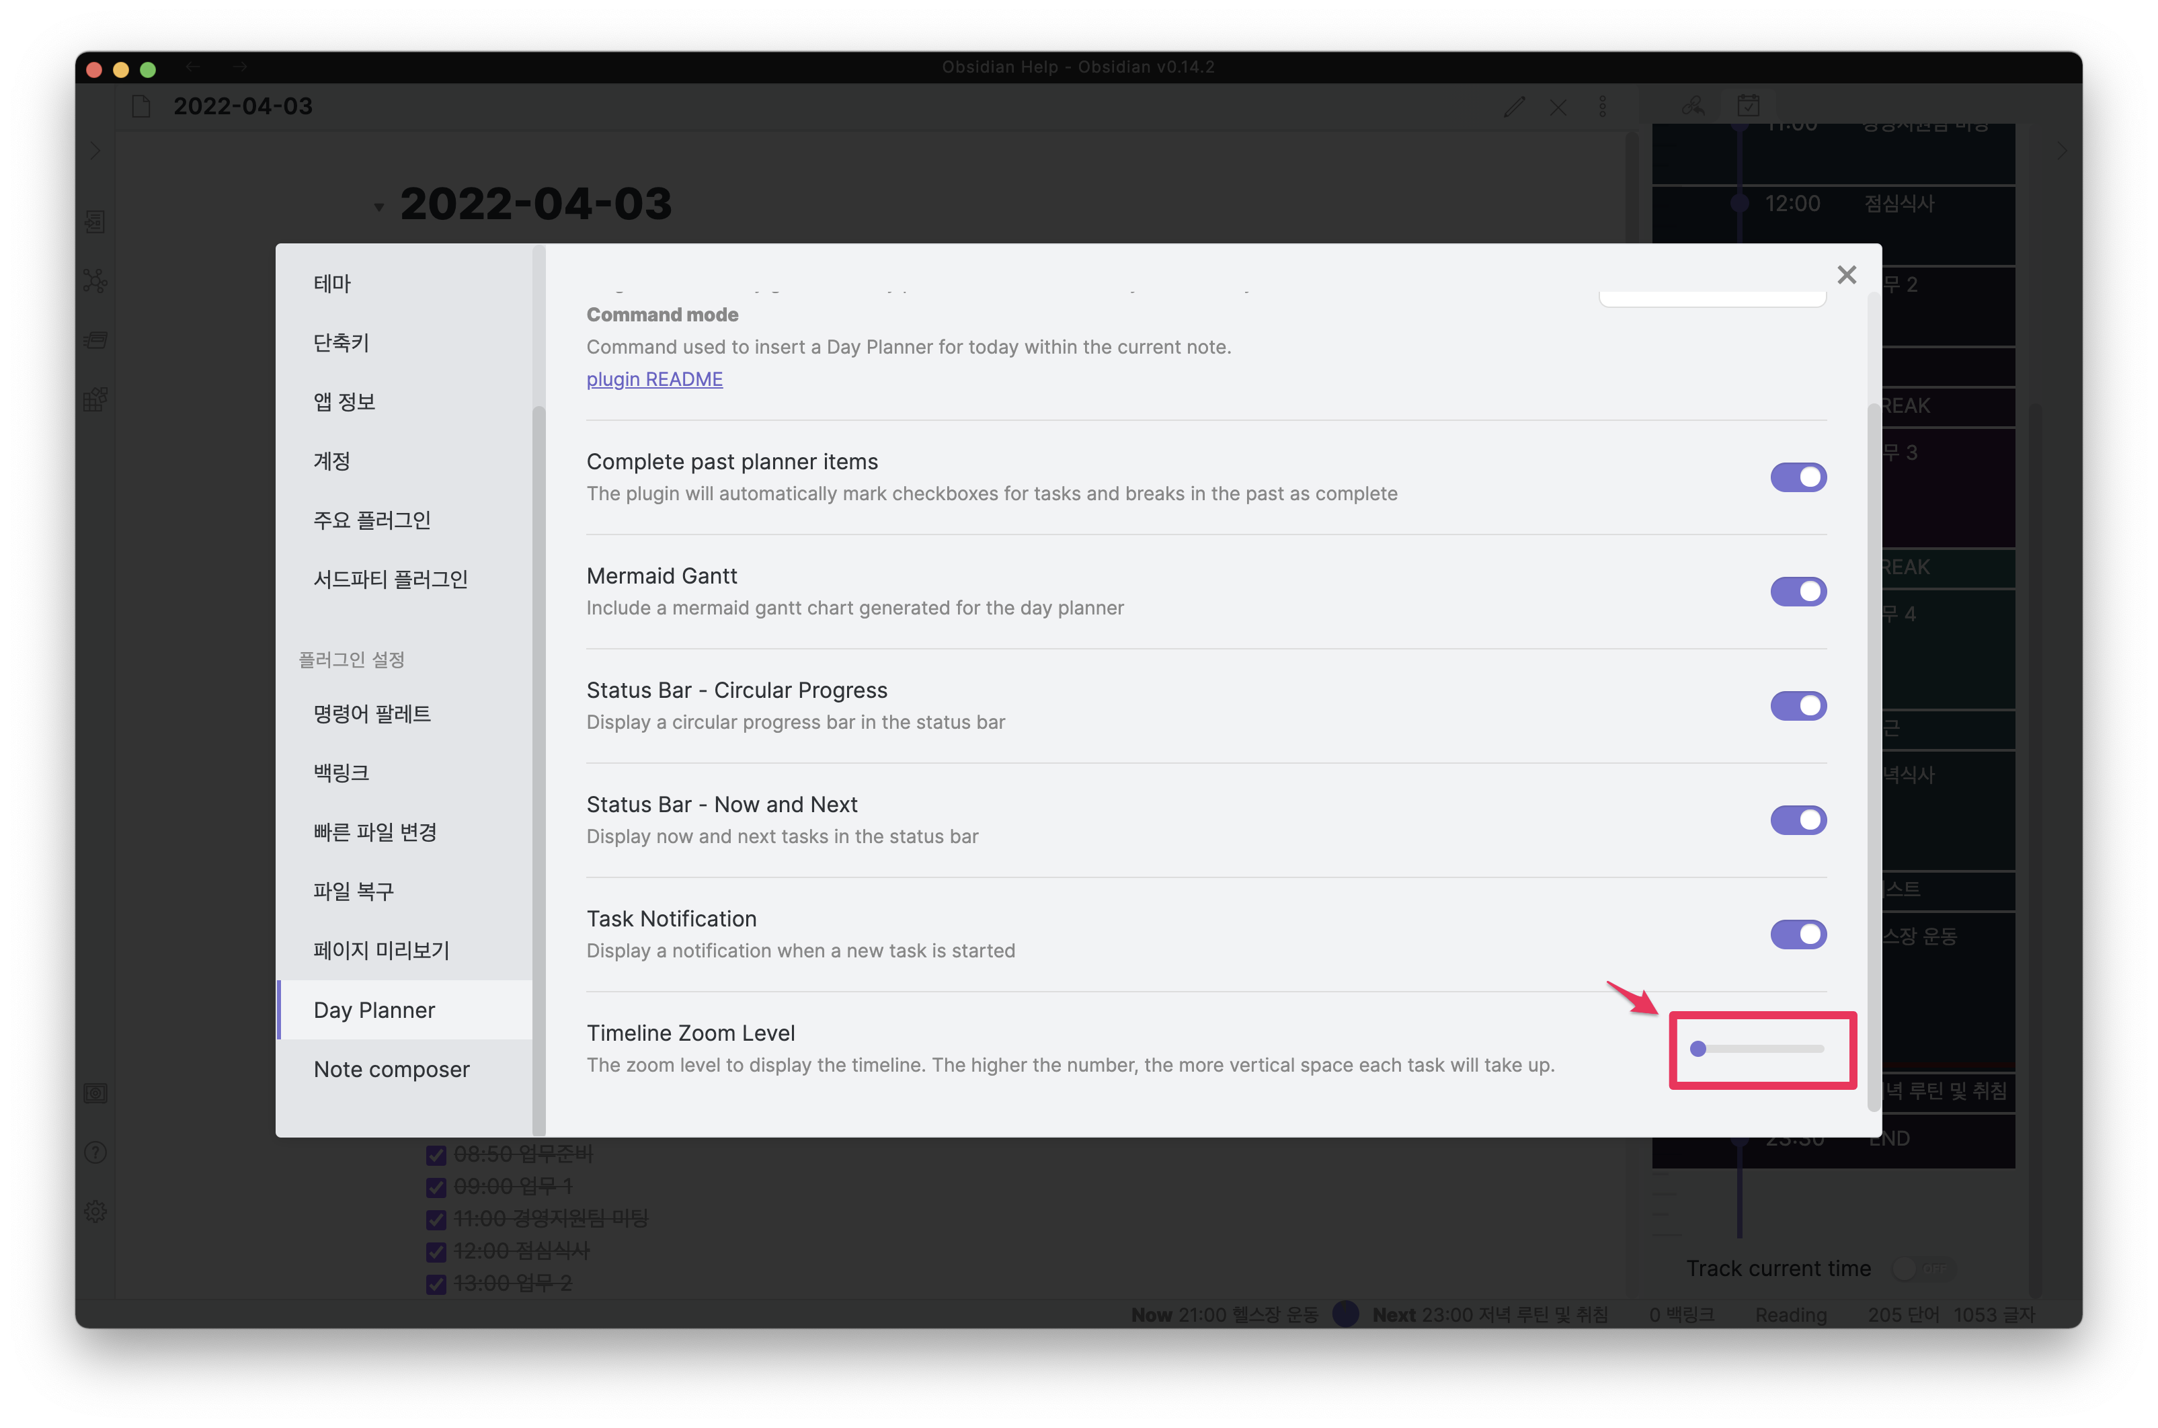Open the plugin README link
Image resolution: width=2158 pixels, height=1428 pixels.
tap(653, 379)
